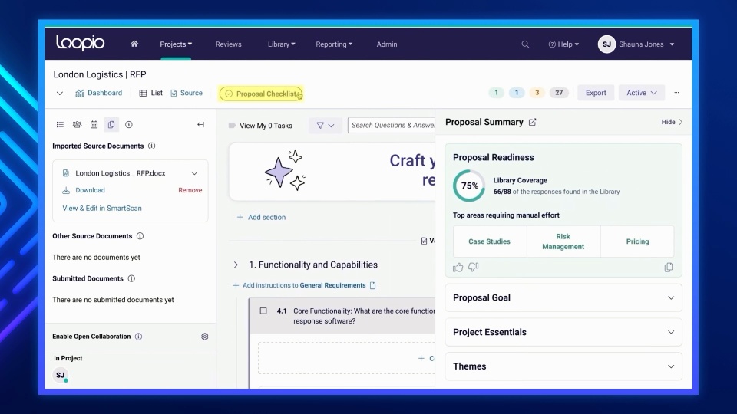
Task: Open the list view icon in sidebar
Action: pos(60,124)
